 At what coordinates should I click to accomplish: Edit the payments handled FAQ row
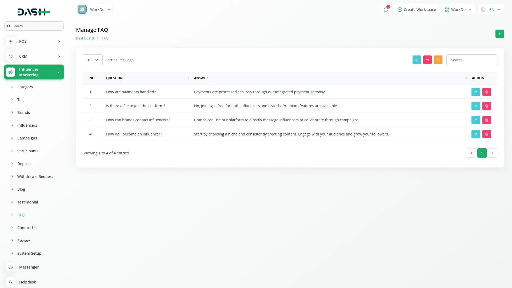click(x=475, y=92)
